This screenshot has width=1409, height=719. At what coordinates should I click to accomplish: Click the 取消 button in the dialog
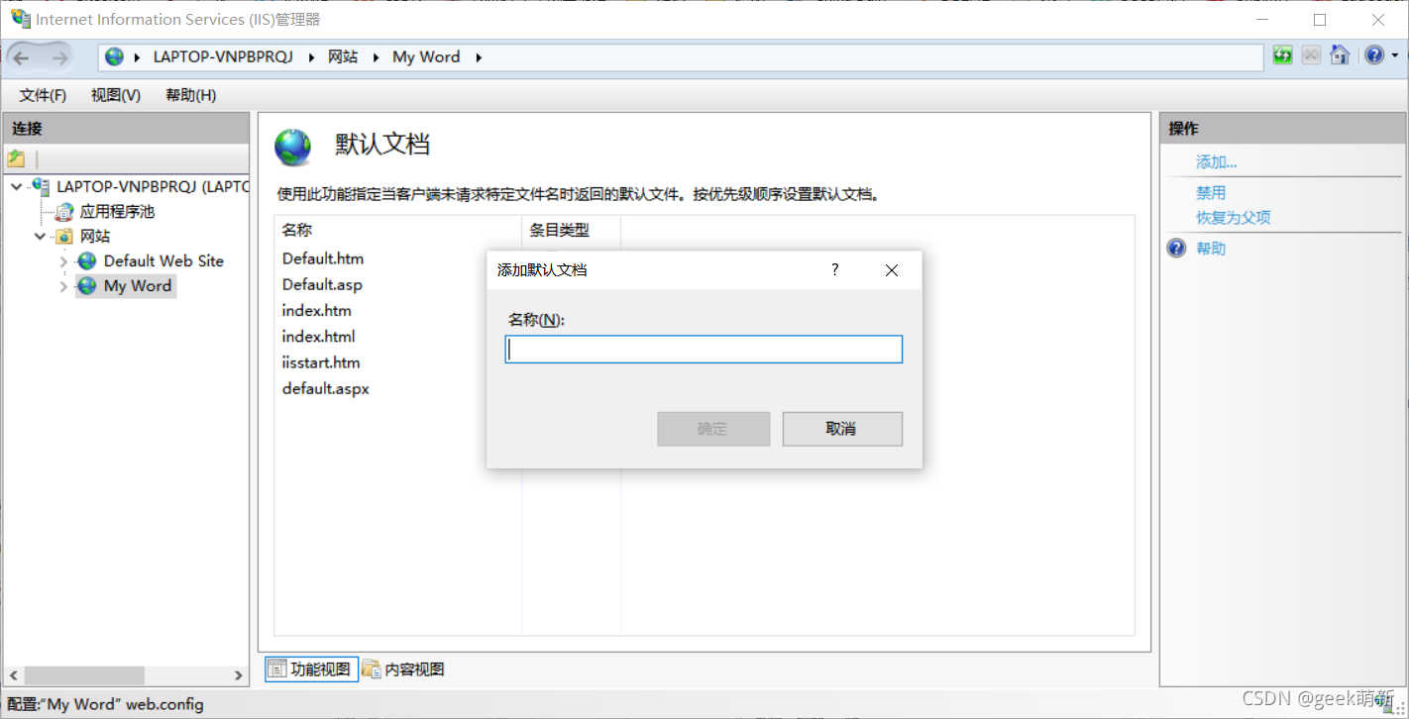(x=842, y=428)
